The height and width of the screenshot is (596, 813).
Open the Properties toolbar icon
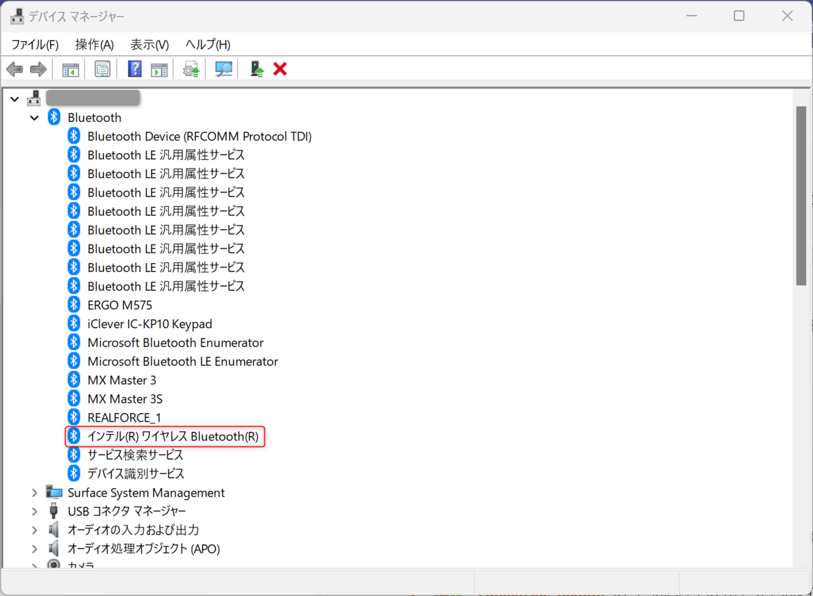click(x=102, y=69)
